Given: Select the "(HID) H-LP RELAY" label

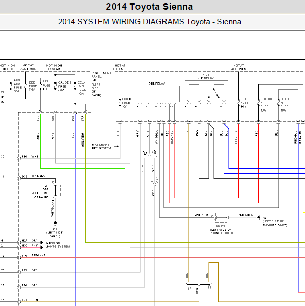Looking at the screenshot, I should pyautogui.click(x=205, y=77).
